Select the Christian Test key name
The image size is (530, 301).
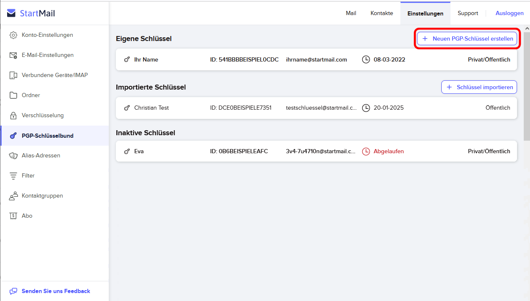[151, 108]
